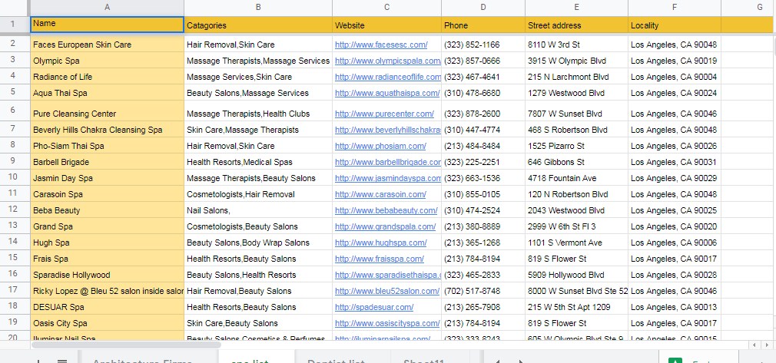Screen dimensions: 776x363
Task: Open the bleu52salon.com link
Action: pos(387,291)
